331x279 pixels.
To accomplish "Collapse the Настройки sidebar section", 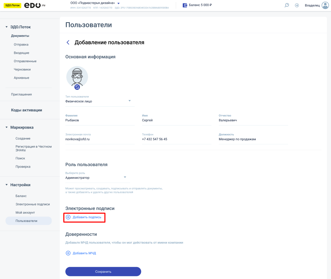I will point(7,185).
